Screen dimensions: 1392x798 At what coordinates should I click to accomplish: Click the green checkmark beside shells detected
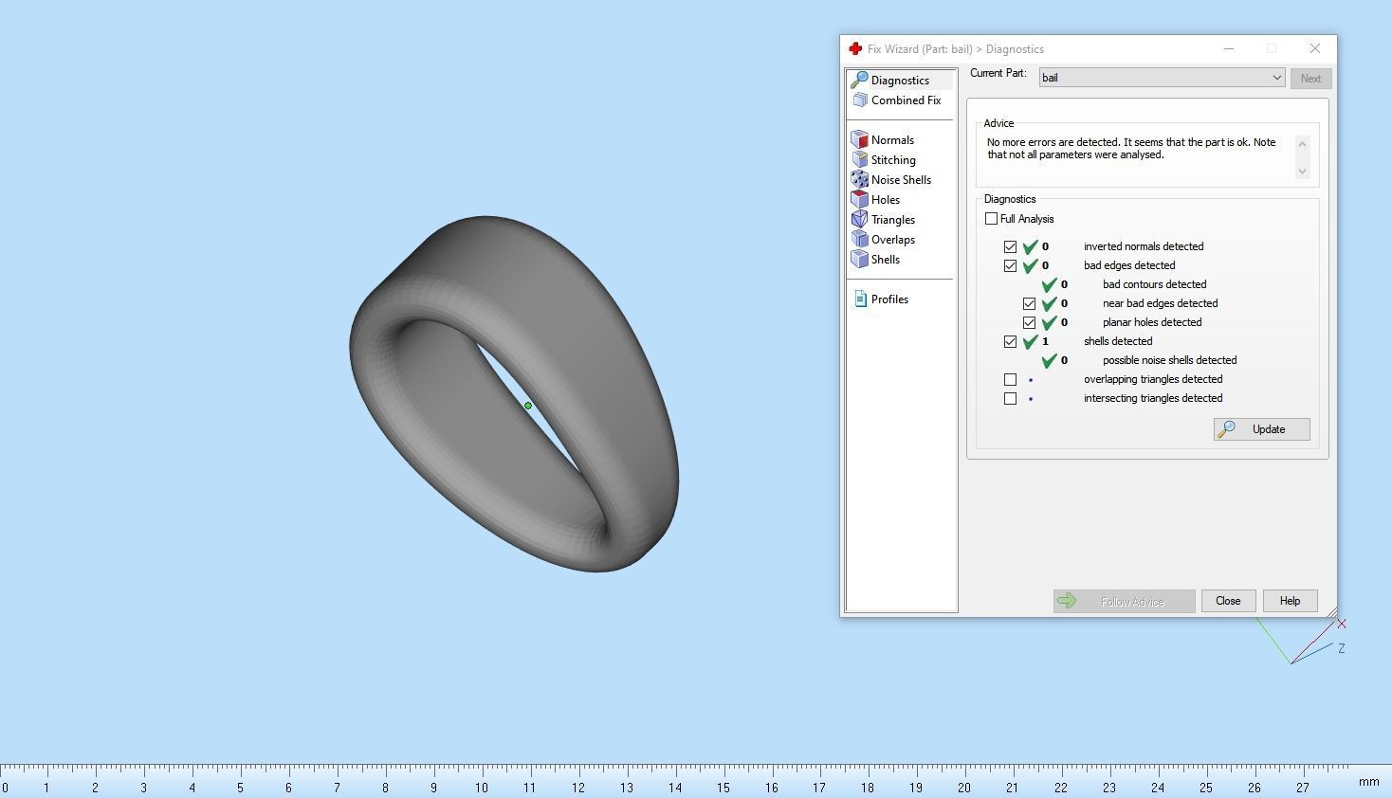tap(1031, 341)
